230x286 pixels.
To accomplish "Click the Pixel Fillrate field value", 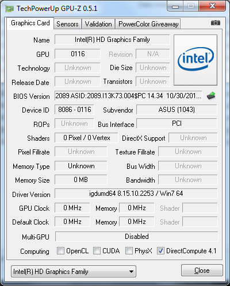I will click(x=81, y=152).
